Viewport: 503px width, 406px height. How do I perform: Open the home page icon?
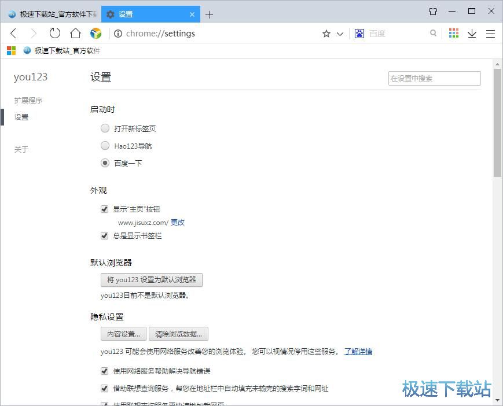click(x=75, y=33)
